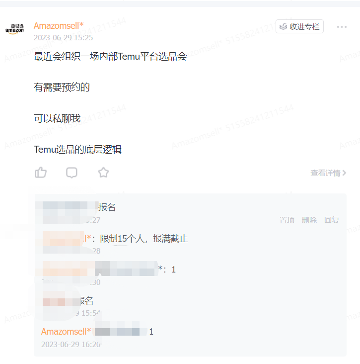
Task: Open comments via speech bubble icon
Action: 72,173
